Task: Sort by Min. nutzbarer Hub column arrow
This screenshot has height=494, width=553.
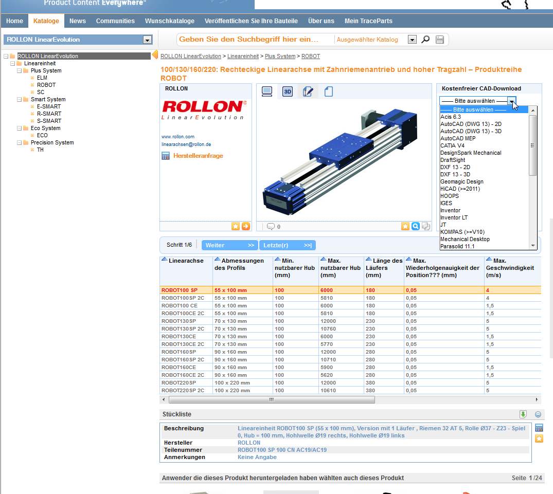Action: point(278,259)
